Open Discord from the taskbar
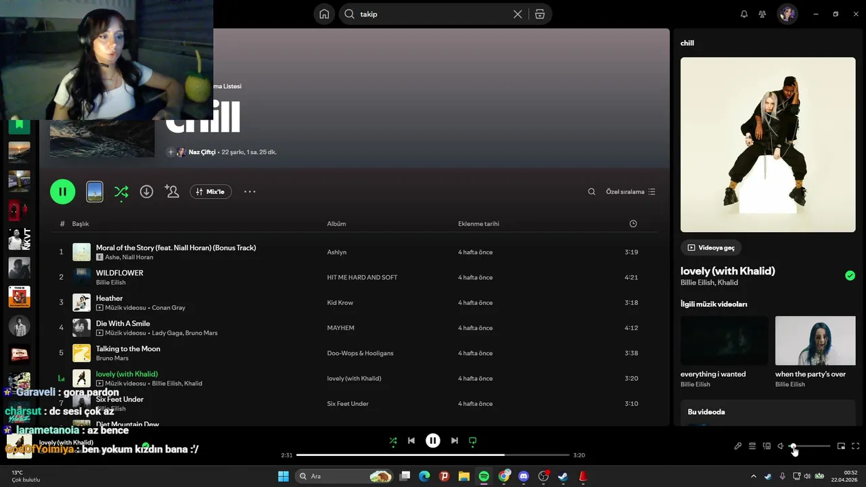This screenshot has width=866, height=487. coord(523,476)
